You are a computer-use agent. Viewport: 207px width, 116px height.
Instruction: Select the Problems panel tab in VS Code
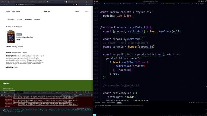coord(97,102)
